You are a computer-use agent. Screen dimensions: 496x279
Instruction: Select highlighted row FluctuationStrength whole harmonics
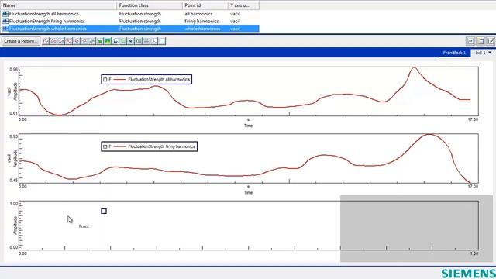pyautogui.click(x=129, y=29)
